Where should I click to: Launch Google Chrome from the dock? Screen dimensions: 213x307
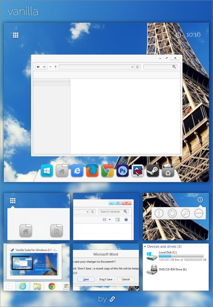(107, 171)
